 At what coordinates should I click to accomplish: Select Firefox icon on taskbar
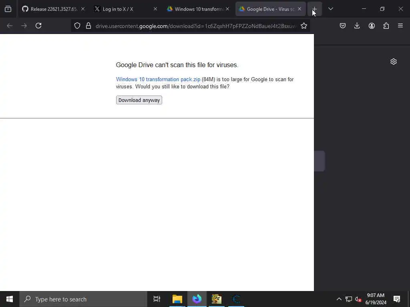coord(197,299)
